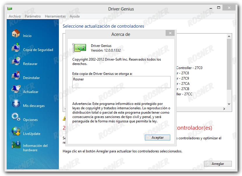
Task: Close the Acerca de dialog
Action: 170,33
